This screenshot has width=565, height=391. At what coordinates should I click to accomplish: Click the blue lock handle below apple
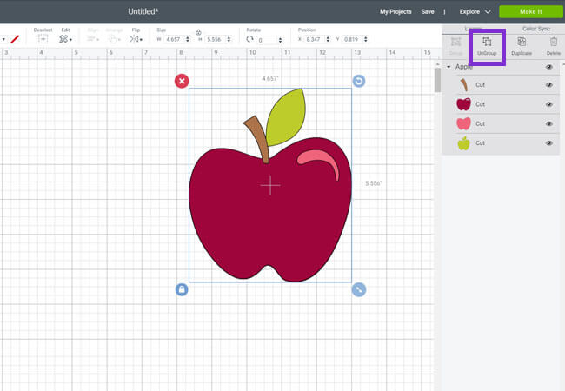coord(182,289)
